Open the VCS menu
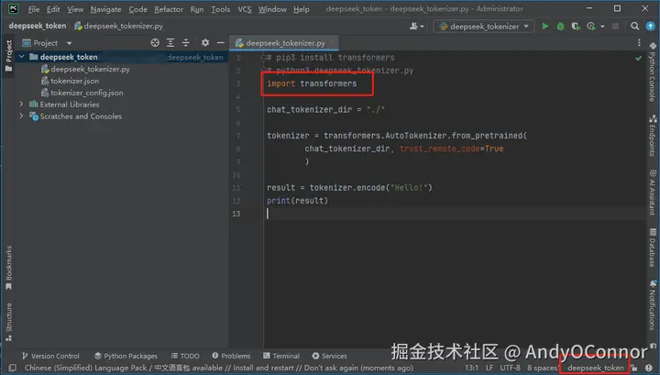The image size is (660, 375). [x=245, y=9]
